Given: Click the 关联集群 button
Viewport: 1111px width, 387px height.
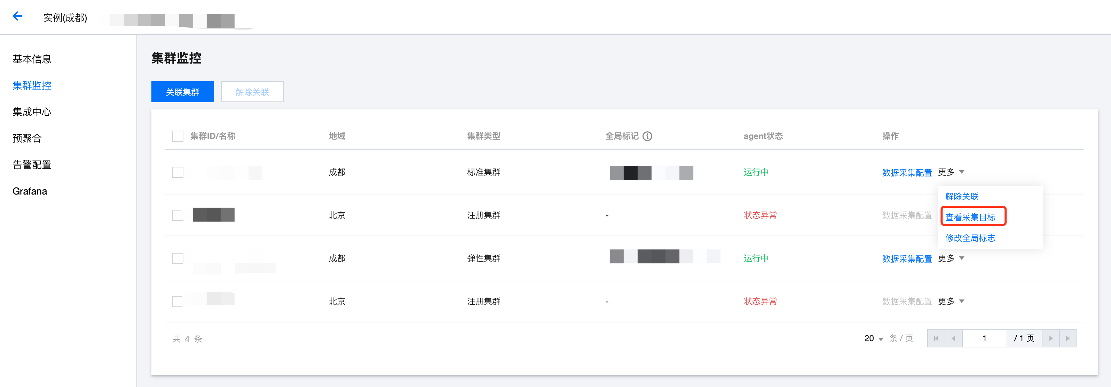Looking at the screenshot, I should pos(182,92).
